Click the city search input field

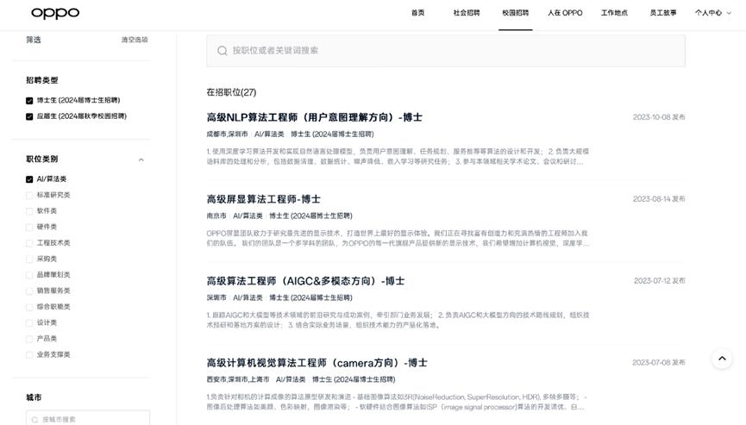click(88, 418)
